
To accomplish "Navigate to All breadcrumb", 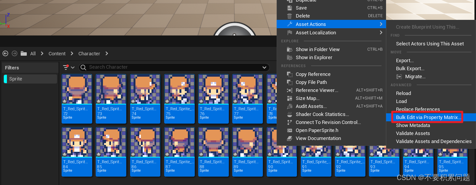I will click(33, 53).
